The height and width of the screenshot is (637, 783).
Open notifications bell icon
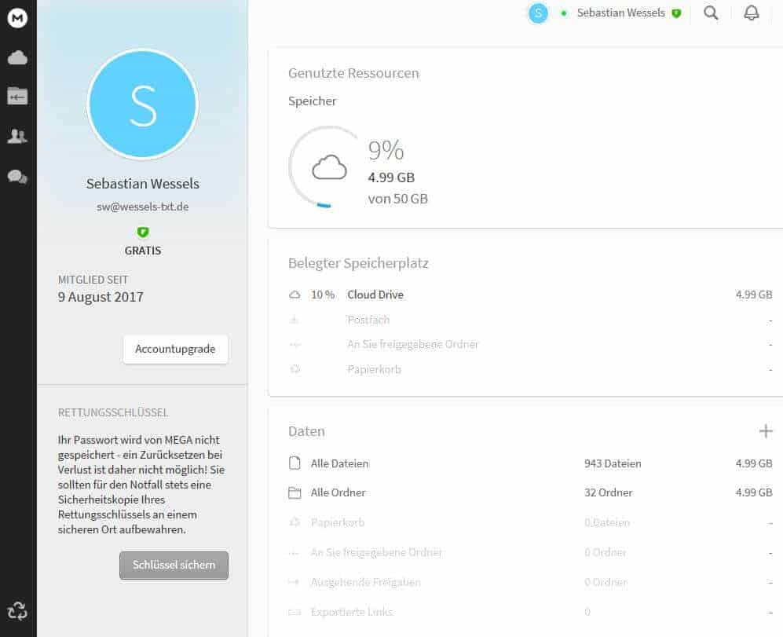coord(751,13)
